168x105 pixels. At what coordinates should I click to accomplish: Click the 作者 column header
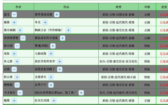18,7
